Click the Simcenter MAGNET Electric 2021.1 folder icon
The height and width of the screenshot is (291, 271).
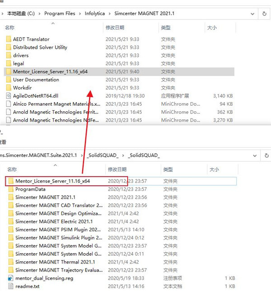11,221
